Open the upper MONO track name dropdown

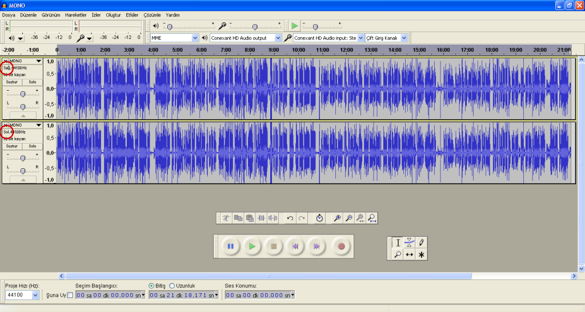[38, 61]
